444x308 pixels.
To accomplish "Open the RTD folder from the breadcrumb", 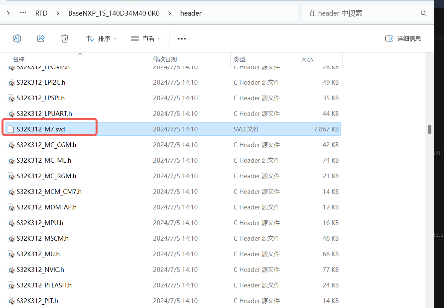I will tap(41, 13).
